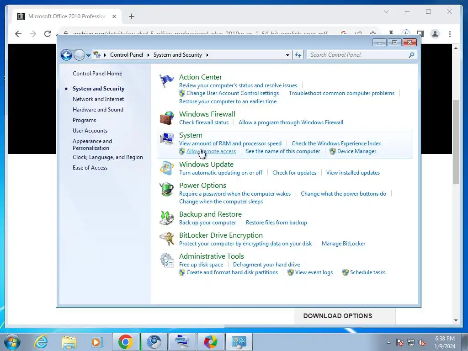Click Check for updates link

(294, 172)
